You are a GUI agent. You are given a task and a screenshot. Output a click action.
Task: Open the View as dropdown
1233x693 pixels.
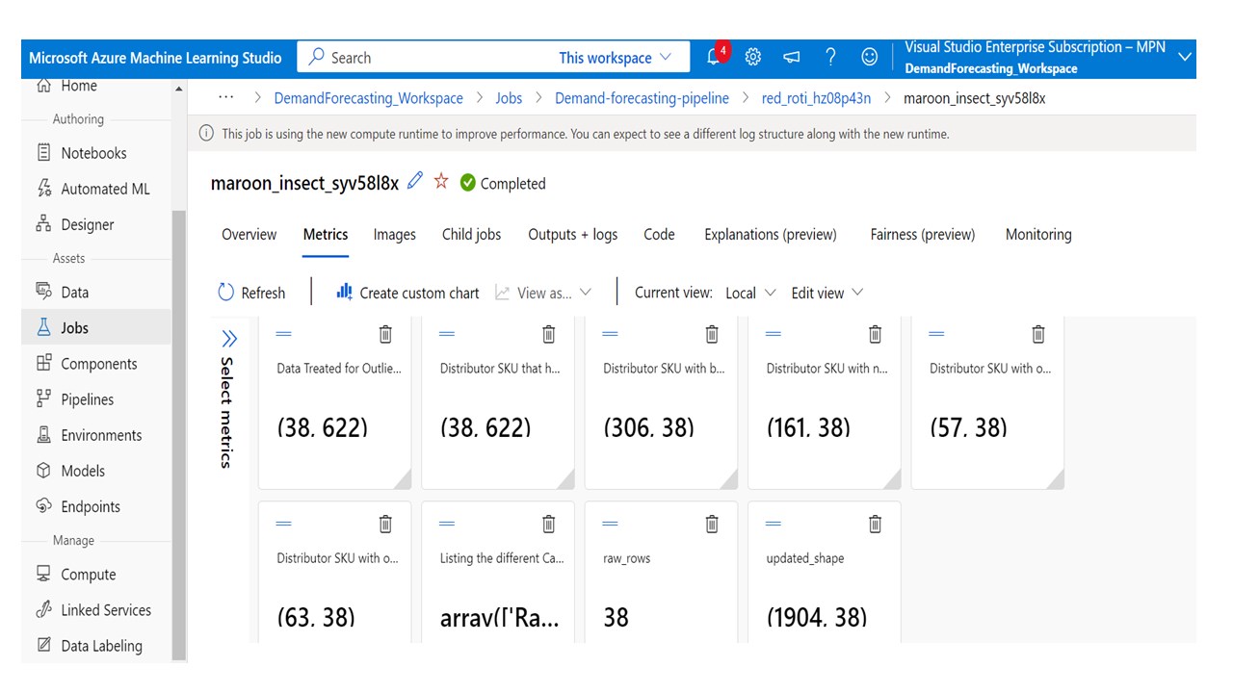click(543, 293)
